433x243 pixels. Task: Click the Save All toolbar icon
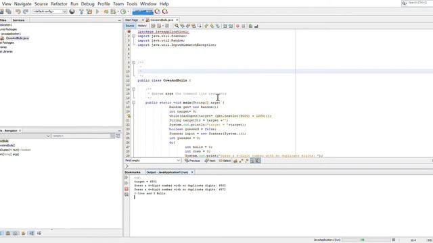(9, 11)
